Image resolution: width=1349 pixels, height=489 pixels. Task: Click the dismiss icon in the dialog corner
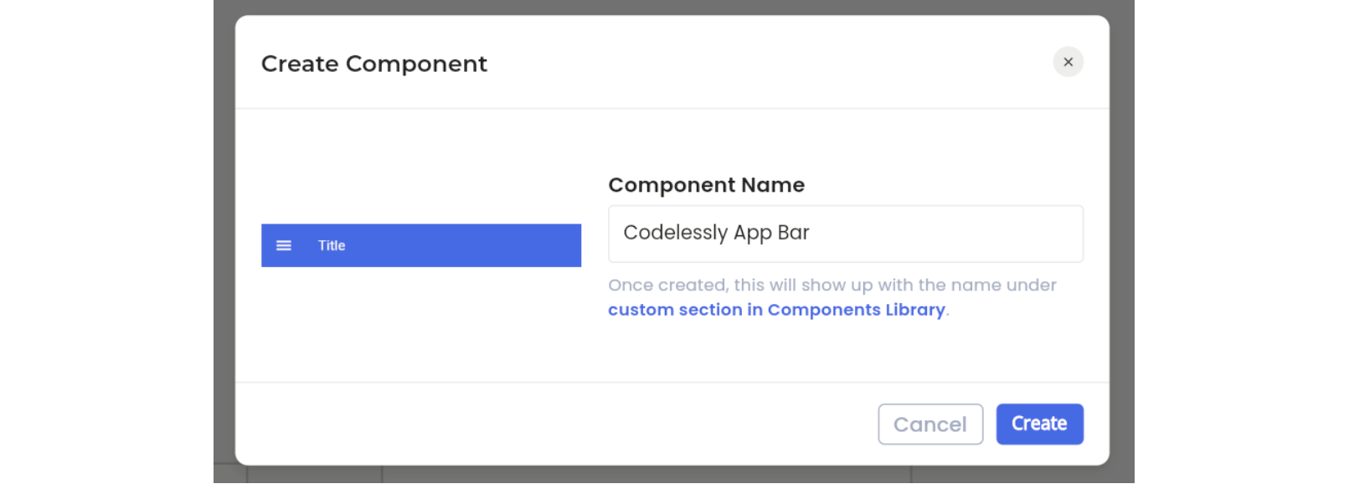pos(1069,62)
